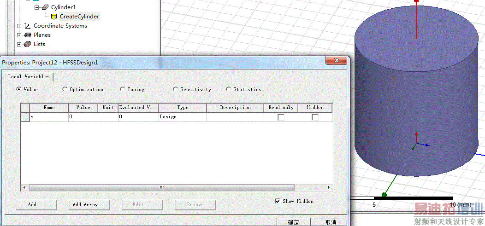Click the Unit cell of variable s
The width and height of the screenshot is (485, 226).
tap(108, 117)
